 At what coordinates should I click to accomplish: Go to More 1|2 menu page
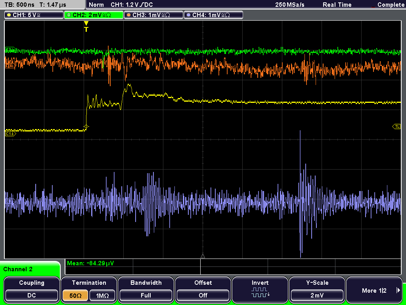374,289
